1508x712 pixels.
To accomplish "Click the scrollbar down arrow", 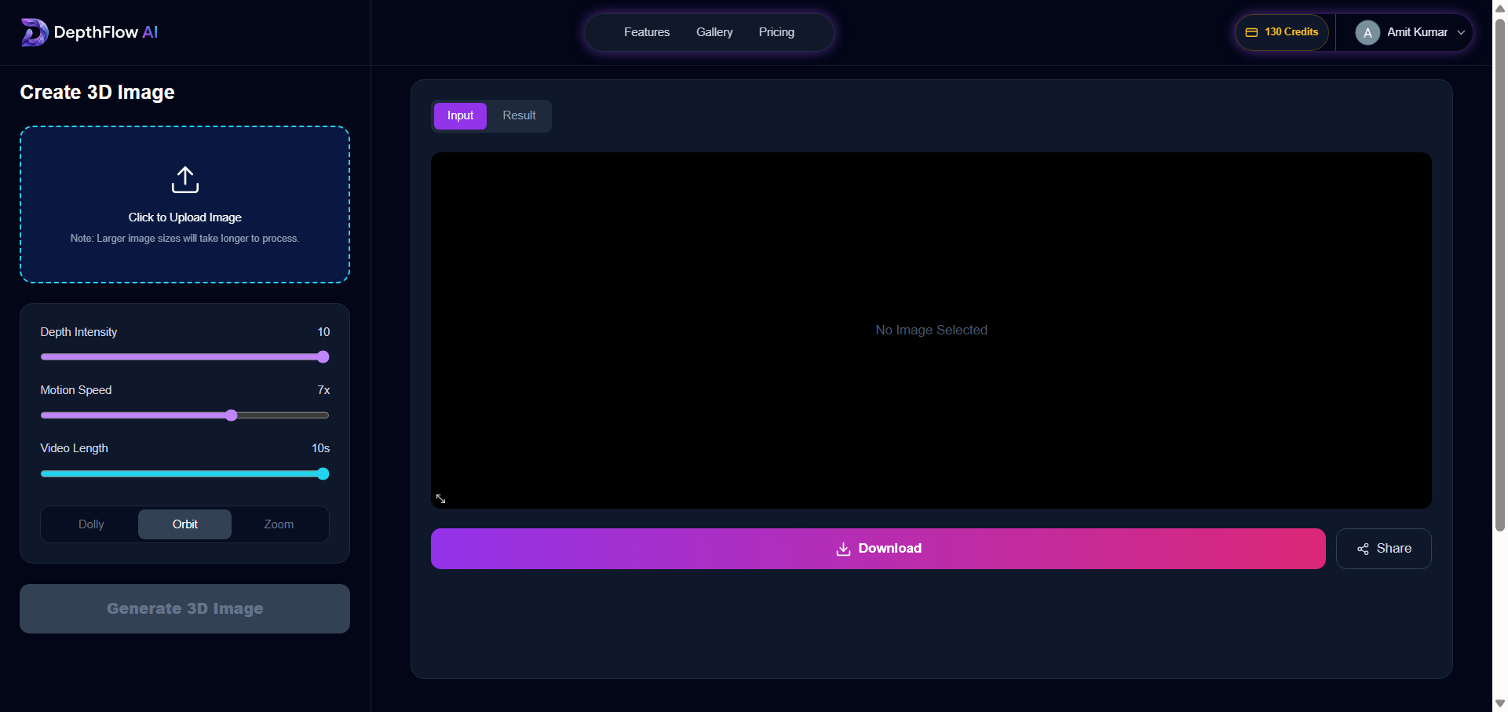I will pyautogui.click(x=1499, y=703).
